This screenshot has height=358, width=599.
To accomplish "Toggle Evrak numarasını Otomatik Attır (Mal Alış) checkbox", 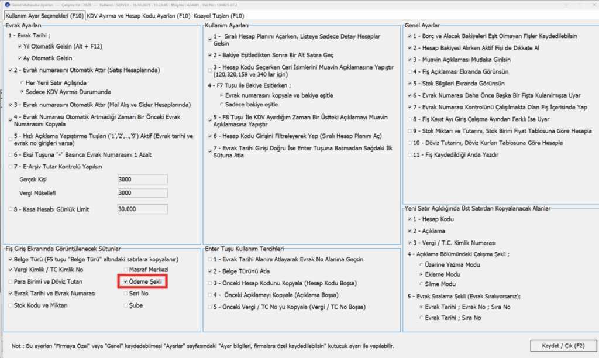I will [11, 104].
